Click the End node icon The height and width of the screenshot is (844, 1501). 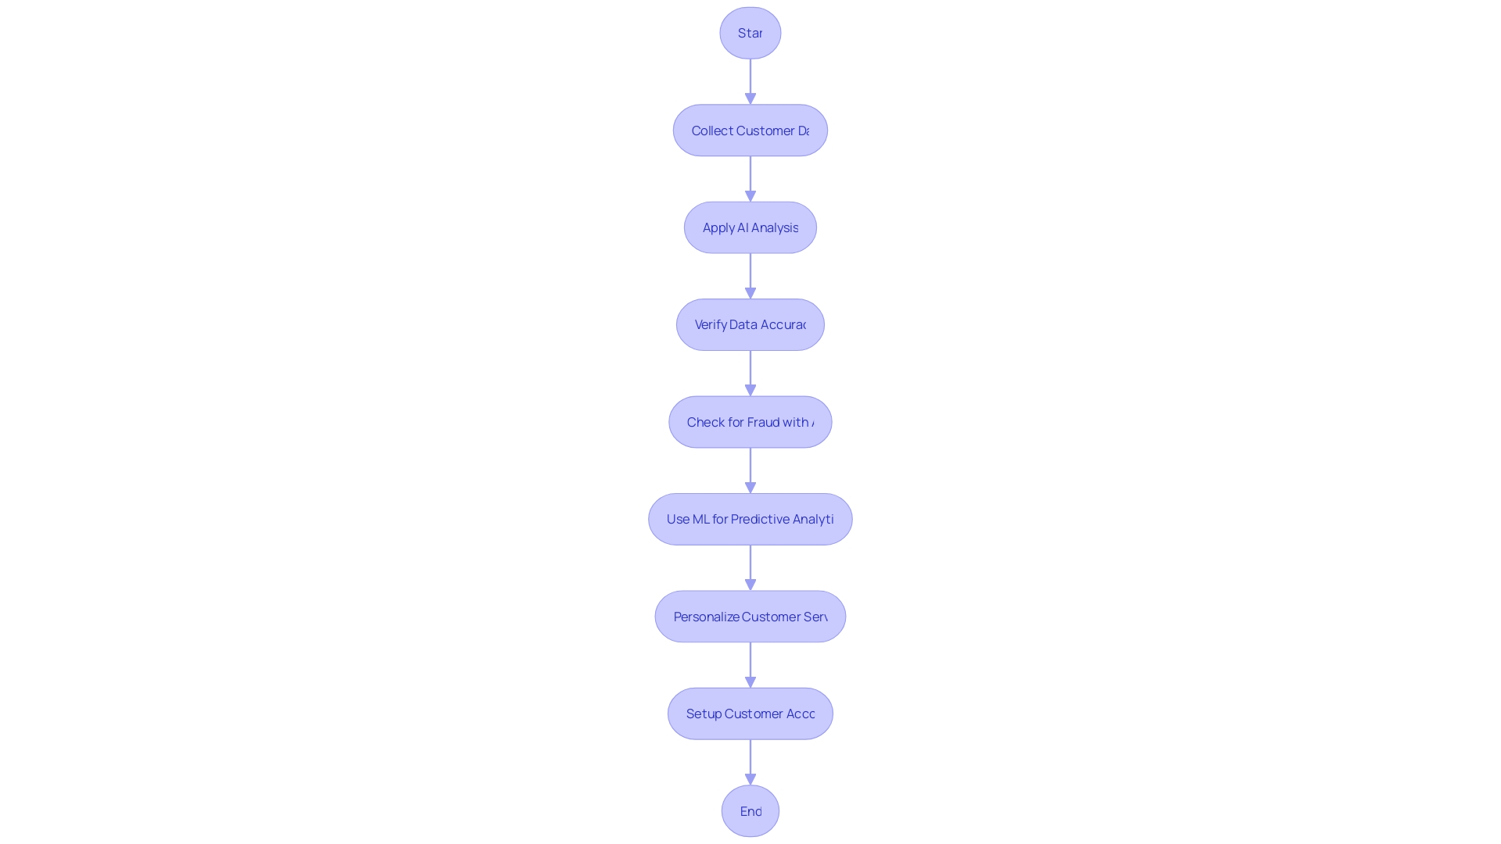click(x=750, y=810)
